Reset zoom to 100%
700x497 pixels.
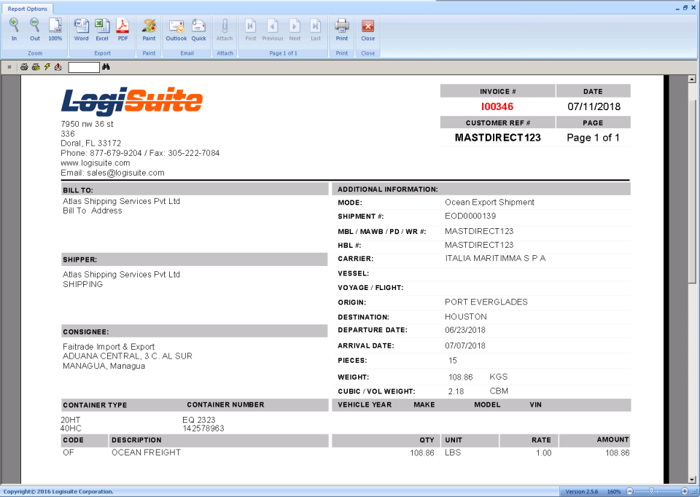pyautogui.click(x=55, y=29)
